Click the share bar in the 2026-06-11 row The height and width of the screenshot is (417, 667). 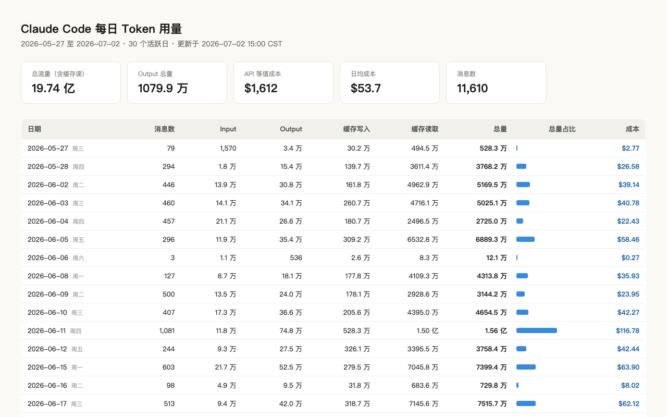537,330
